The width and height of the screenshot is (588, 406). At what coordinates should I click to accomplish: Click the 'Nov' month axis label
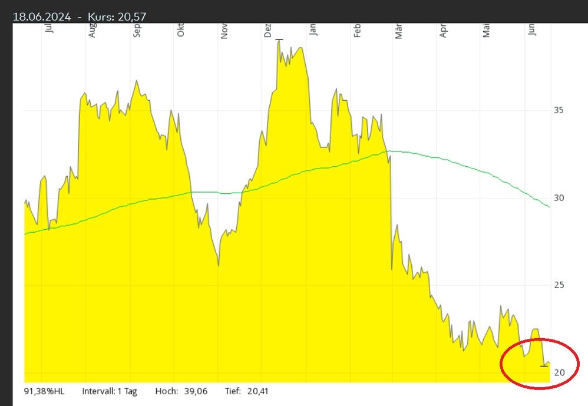[x=224, y=31]
